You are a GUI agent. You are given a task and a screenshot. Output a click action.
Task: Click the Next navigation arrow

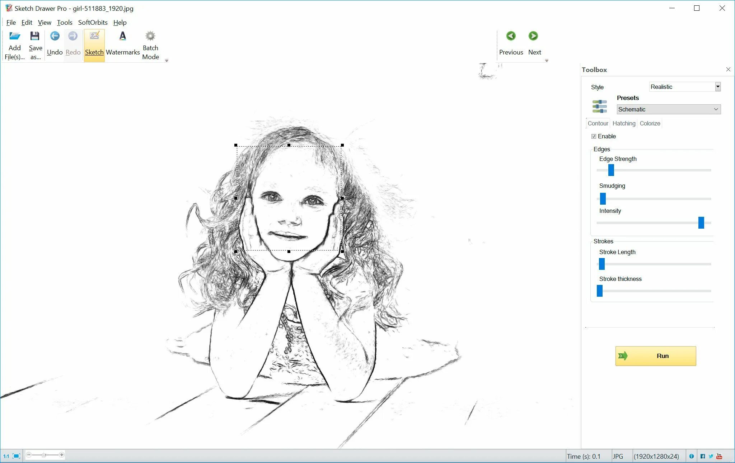(x=534, y=36)
